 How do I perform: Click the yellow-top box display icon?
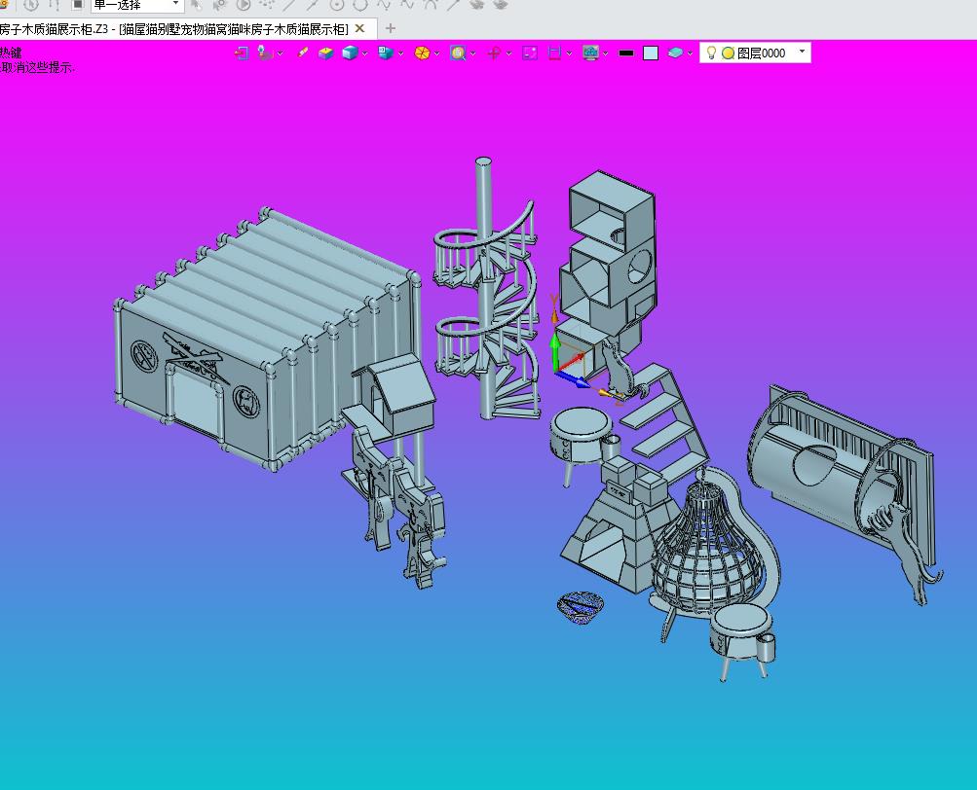pyautogui.click(x=326, y=53)
